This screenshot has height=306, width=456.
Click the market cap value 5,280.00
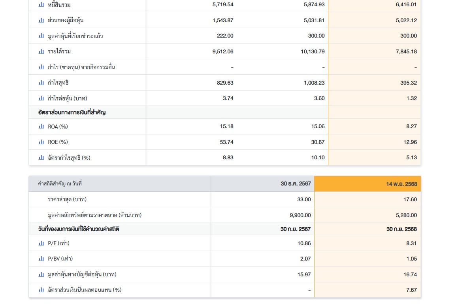pyautogui.click(x=406, y=215)
